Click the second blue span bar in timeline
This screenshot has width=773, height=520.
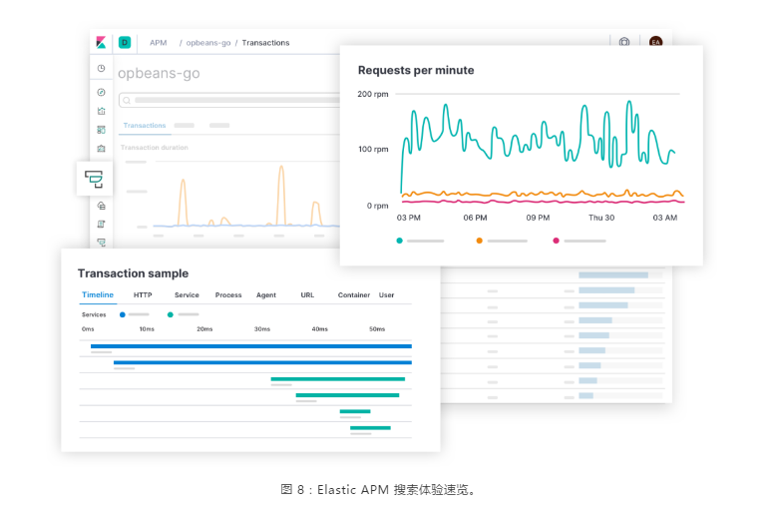262,362
